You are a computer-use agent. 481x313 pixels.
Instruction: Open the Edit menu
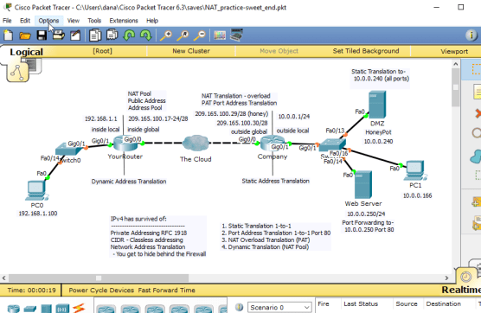coord(25,21)
